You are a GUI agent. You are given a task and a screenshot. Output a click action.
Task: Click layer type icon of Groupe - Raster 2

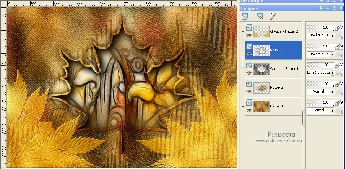click(249, 28)
